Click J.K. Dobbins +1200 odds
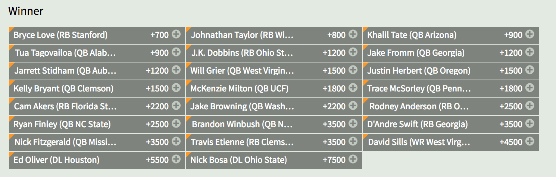 pyautogui.click(x=334, y=53)
